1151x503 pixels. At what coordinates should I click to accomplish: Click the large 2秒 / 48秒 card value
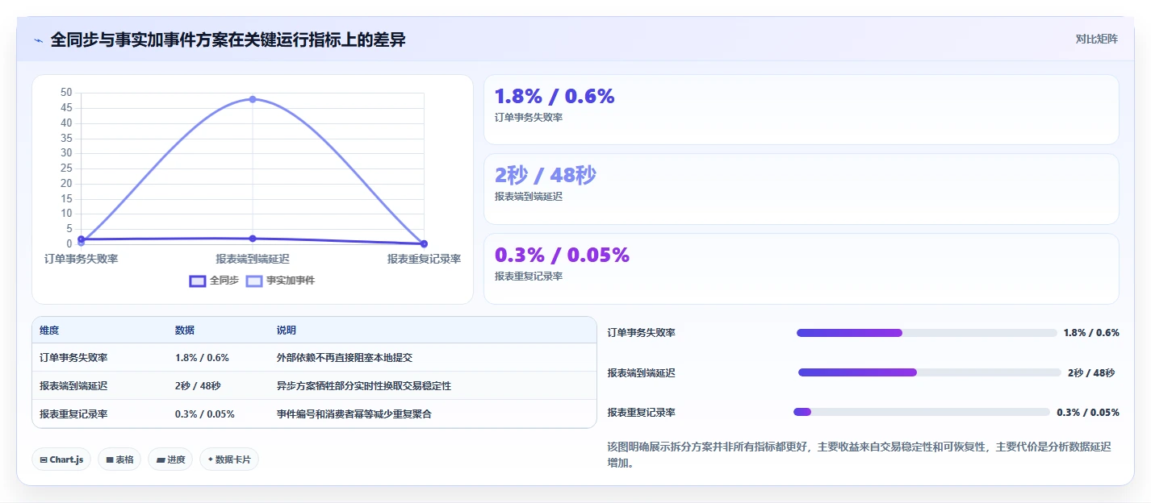546,175
